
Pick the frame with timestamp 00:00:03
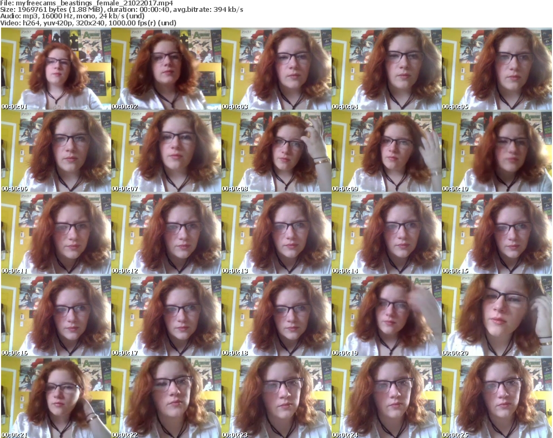pos(276,69)
